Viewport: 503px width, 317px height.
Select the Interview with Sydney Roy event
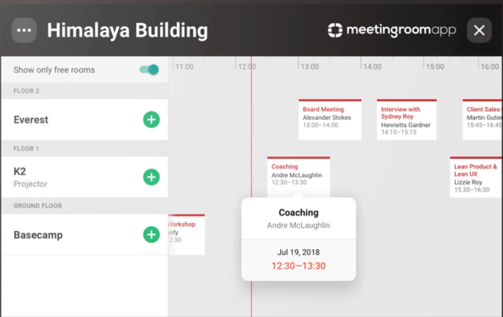tap(406, 119)
